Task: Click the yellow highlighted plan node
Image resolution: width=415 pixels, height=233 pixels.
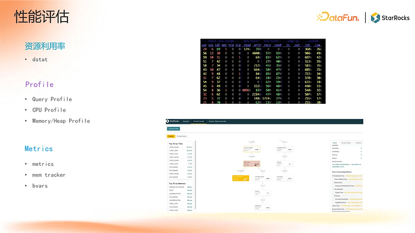Action: click(x=241, y=178)
